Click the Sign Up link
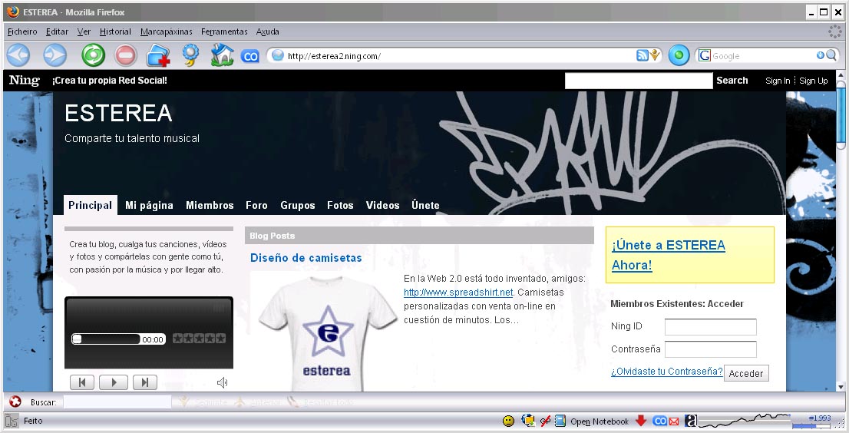The image size is (849, 433). tap(813, 81)
